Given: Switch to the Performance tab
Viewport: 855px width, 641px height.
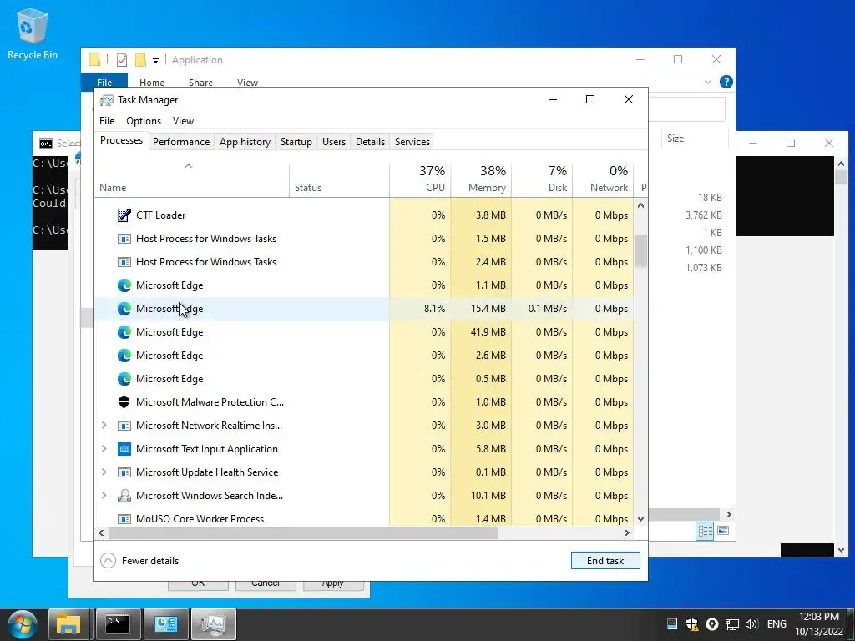Looking at the screenshot, I should [x=181, y=142].
